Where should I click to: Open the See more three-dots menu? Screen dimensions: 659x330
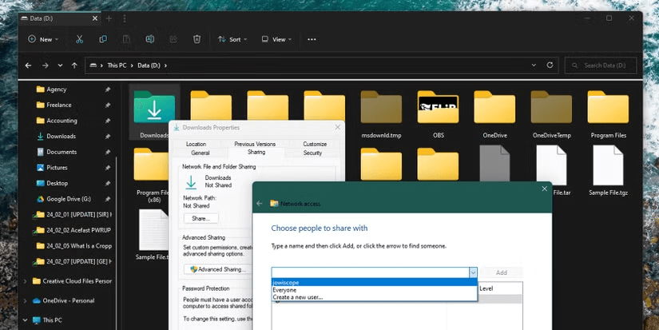[312, 39]
